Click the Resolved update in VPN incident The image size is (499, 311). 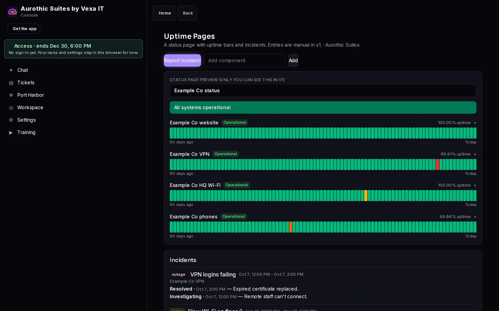(234, 289)
